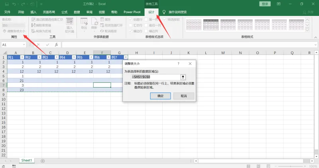This screenshot has width=319, height=168.
Task: Click the Insert Function fx icon
Action: tap(56, 45)
